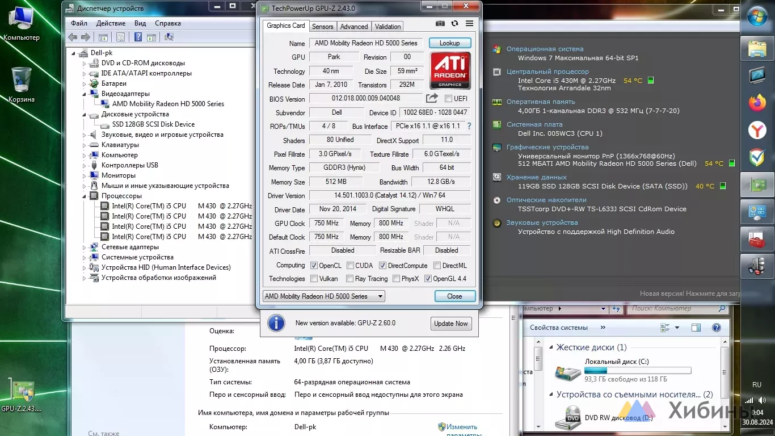775x436 pixels.
Task: Toggle the Vulkan checkbox
Action: (314, 279)
